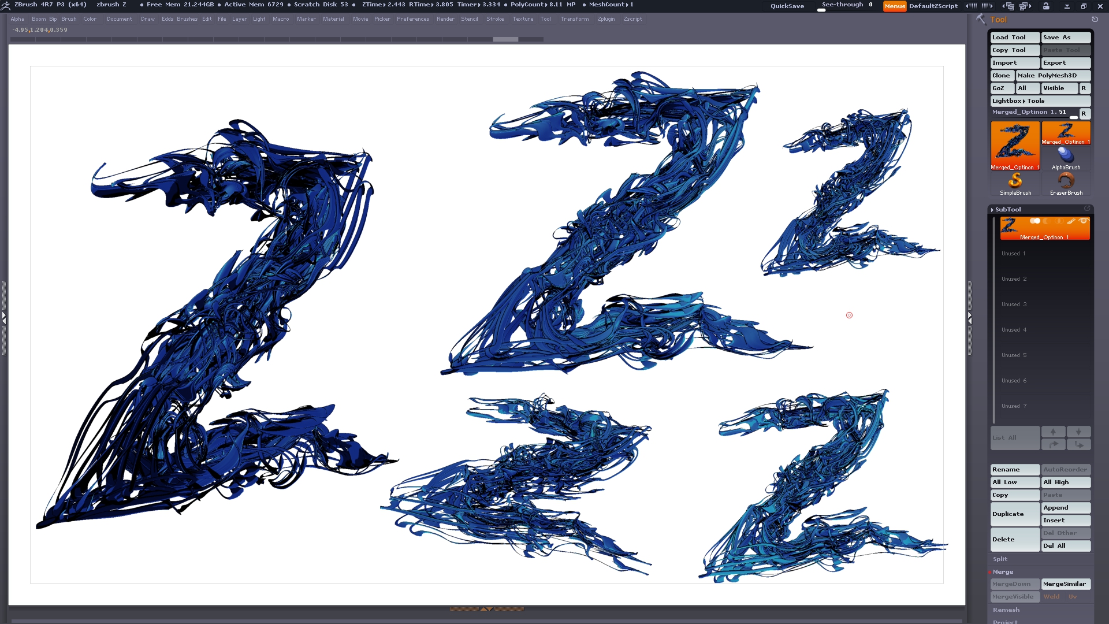Expand the Split subsection

(x=1000, y=559)
